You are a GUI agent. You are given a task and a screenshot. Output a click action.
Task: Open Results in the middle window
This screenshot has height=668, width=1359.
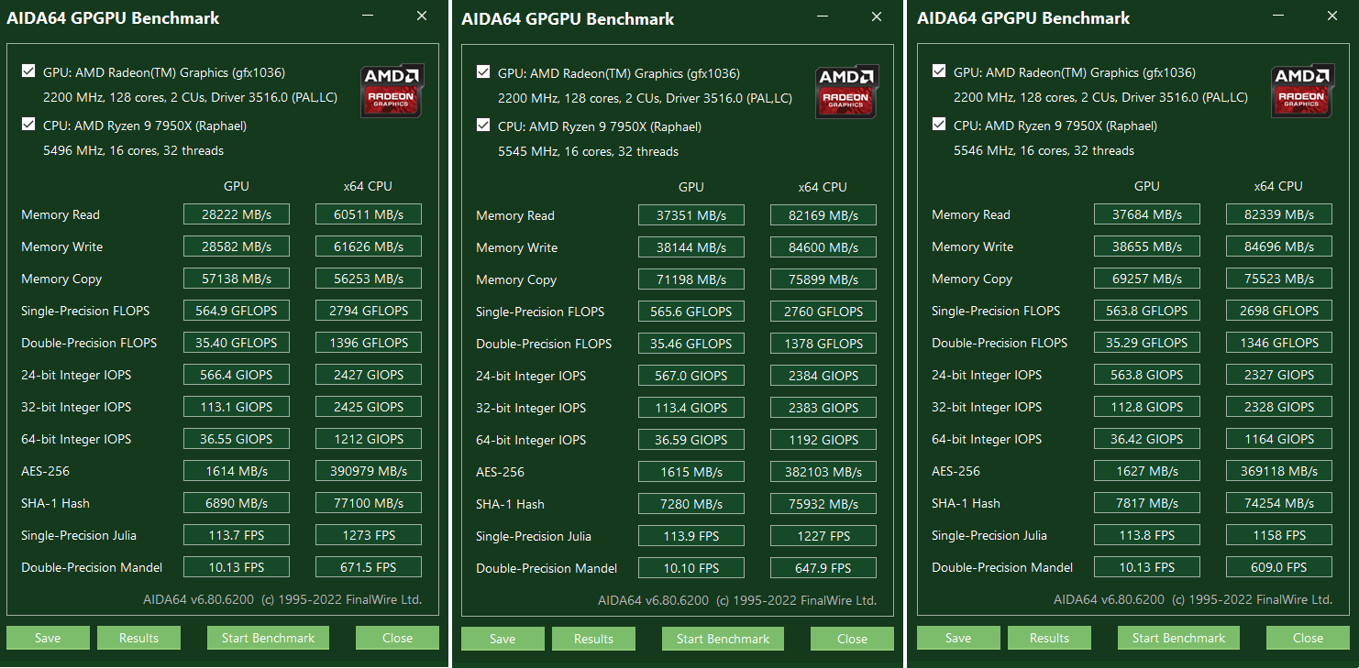594,639
